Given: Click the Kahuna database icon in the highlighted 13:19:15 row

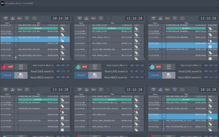Looking at the screenshot, I should click(210, 47).
